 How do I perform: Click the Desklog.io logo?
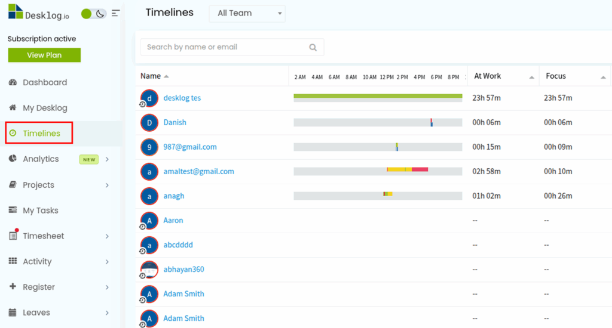(39, 13)
